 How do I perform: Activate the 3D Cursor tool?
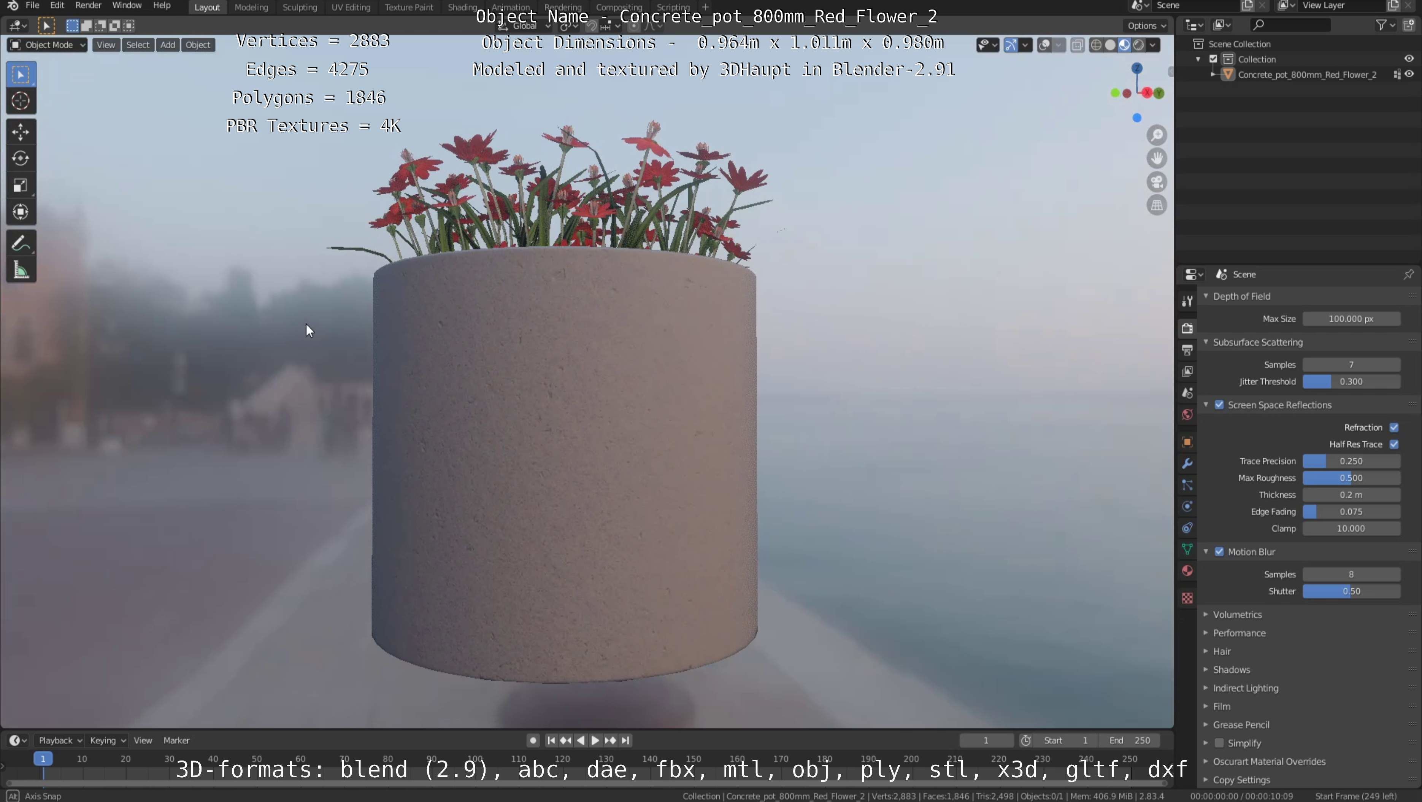(x=21, y=101)
